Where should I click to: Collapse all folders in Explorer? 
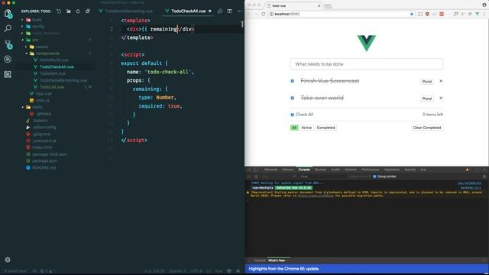(88, 11)
